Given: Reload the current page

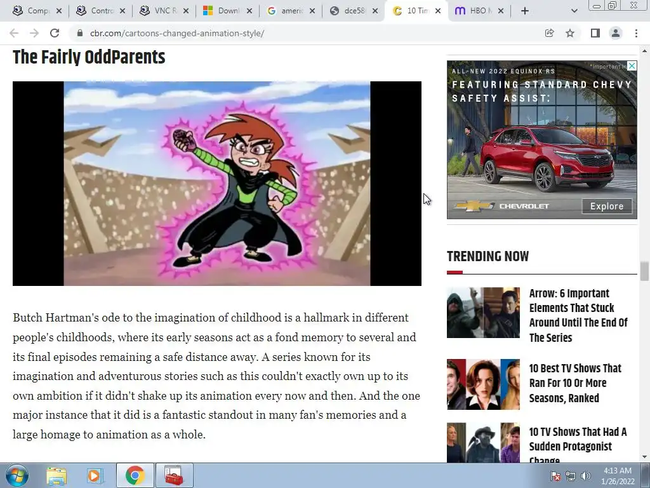Looking at the screenshot, I should pos(55,33).
